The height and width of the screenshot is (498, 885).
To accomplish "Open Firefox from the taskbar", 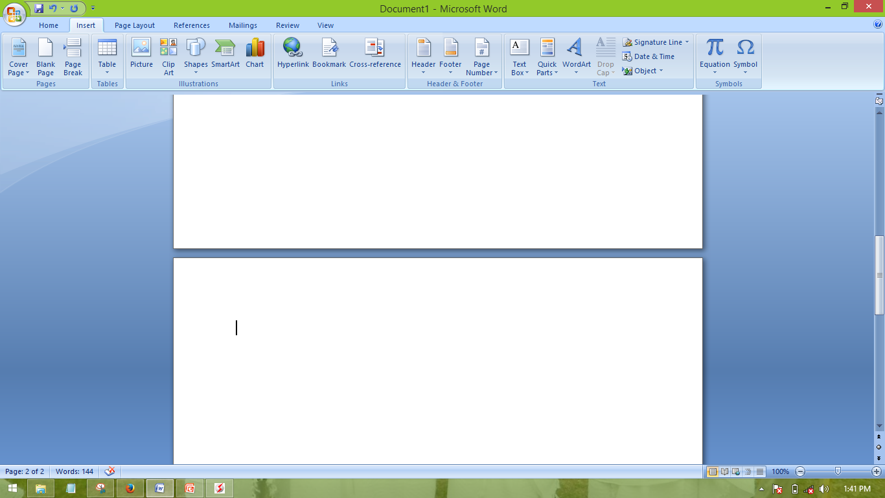I will (x=130, y=488).
